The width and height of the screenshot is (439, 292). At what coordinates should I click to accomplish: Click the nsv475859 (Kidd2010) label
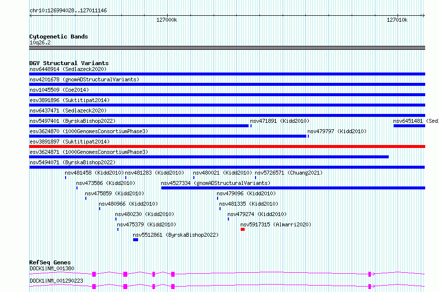(114, 193)
